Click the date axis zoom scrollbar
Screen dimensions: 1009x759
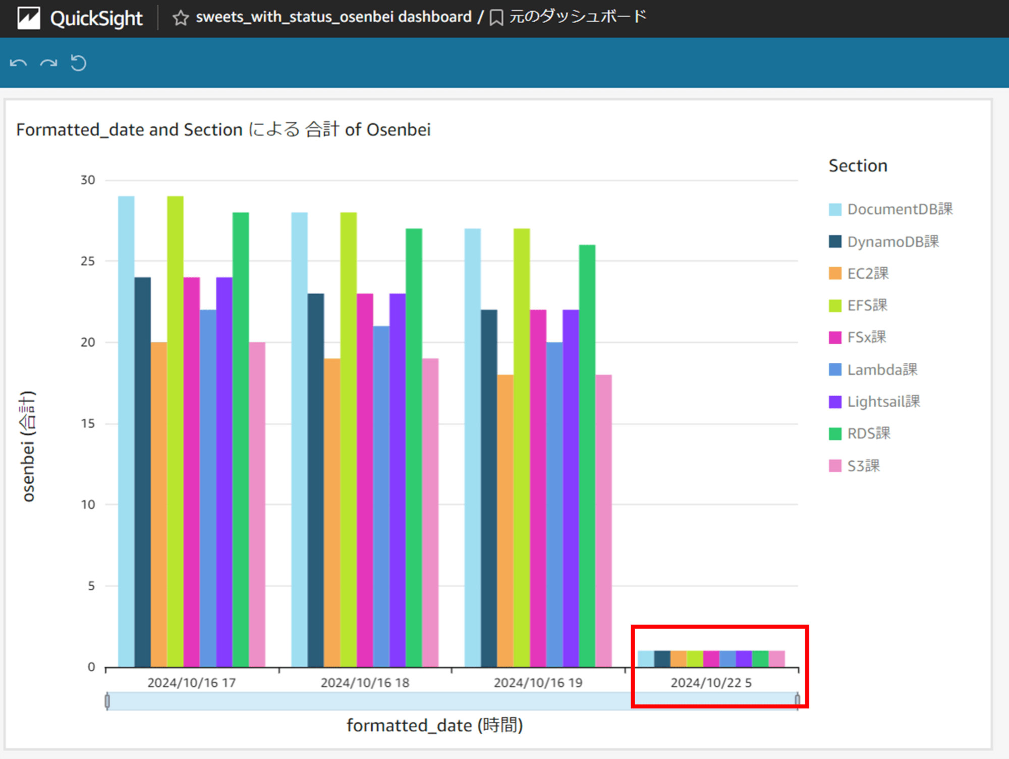[452, 701]
